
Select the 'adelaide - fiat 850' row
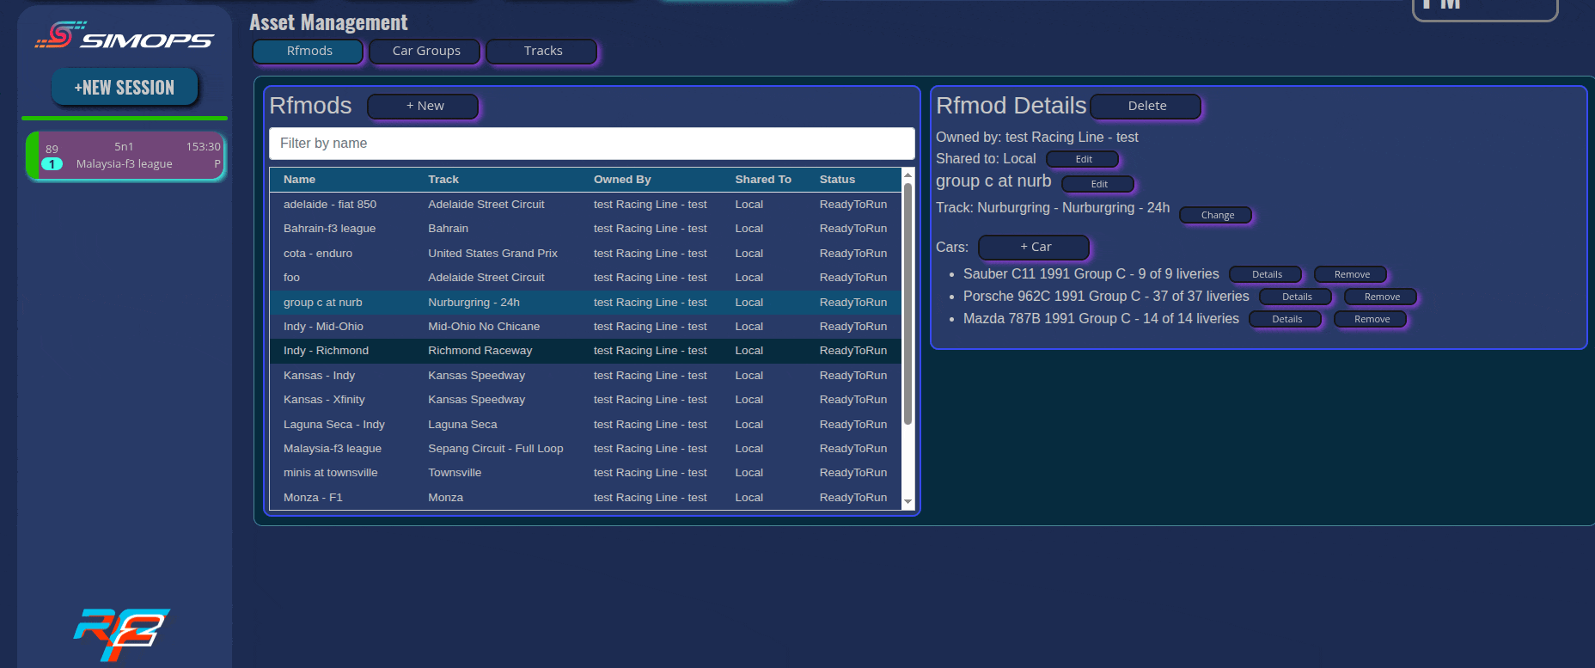pos(585,205)
